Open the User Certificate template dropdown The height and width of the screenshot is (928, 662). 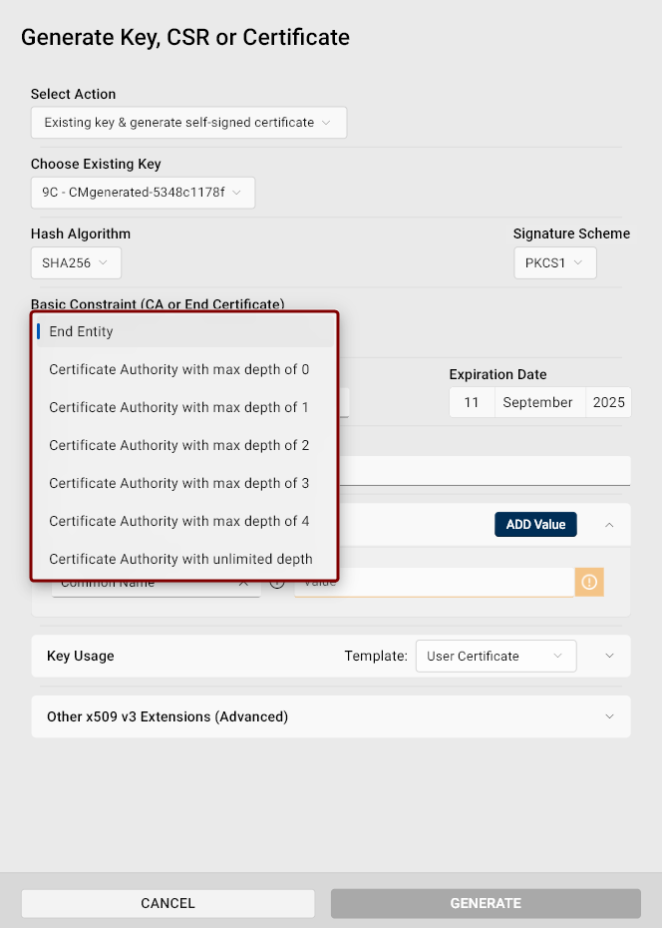(496, 656)
